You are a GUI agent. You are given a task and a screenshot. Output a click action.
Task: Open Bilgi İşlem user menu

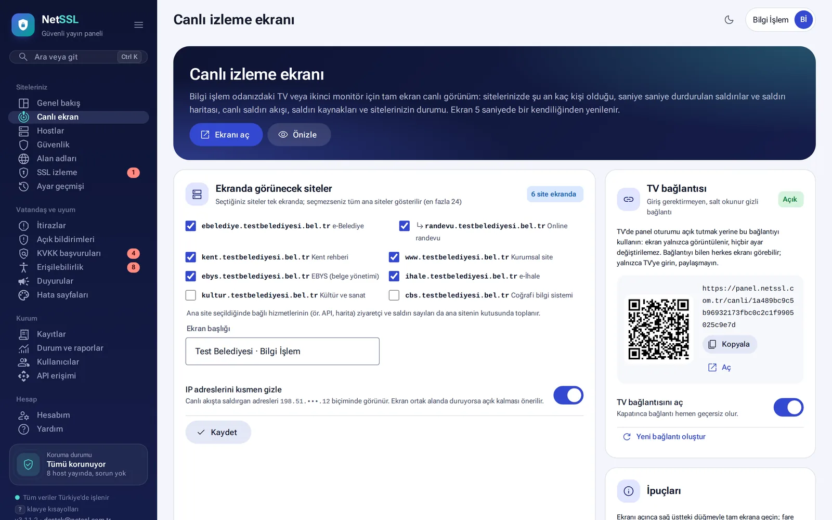click(x=780, y=20)
